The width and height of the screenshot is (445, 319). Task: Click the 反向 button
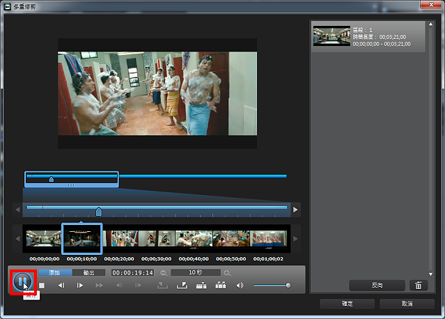[377, 286]
